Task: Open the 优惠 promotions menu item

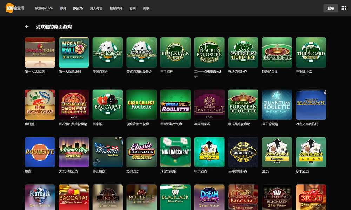Action: [146, 8]
